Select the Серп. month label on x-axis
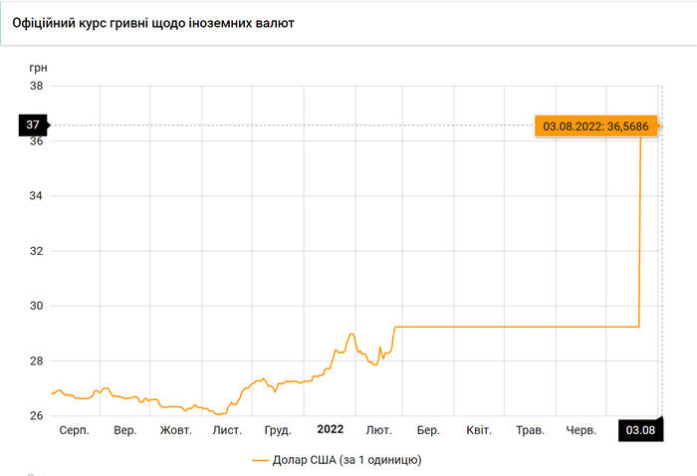 click(75, 430)
